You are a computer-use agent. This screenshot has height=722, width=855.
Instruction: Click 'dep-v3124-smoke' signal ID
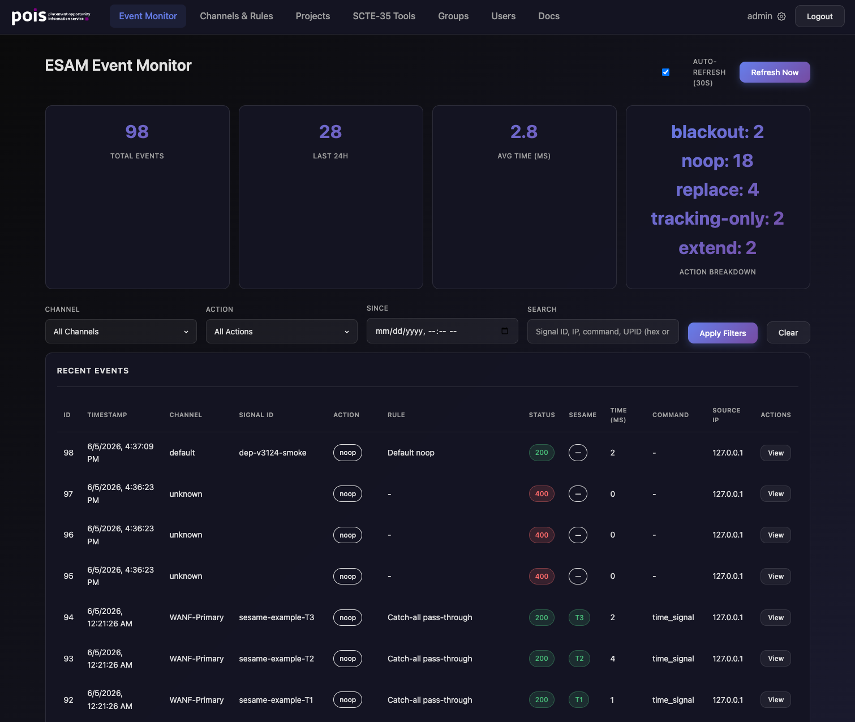click(x=273, y=453)
